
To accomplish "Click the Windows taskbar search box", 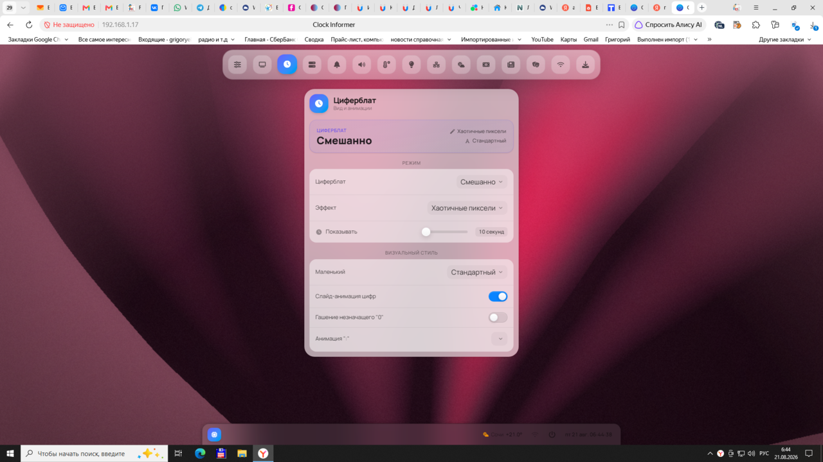I will pos(95,454).
